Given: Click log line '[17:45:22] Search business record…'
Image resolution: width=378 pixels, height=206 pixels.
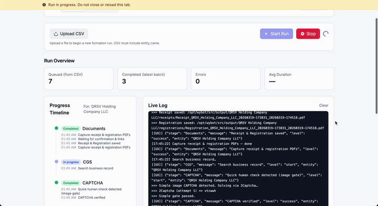Looking at the screenshot, I should pyautogui.click(x=184, y=159).
